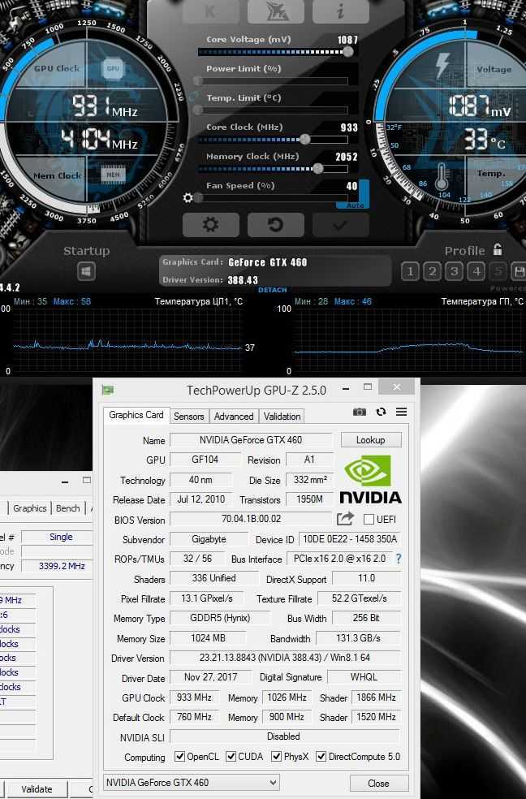Open Afterburner settings gear button
Image resolution: width=526 pixels, height=799 pixels.
click(211, 225)
